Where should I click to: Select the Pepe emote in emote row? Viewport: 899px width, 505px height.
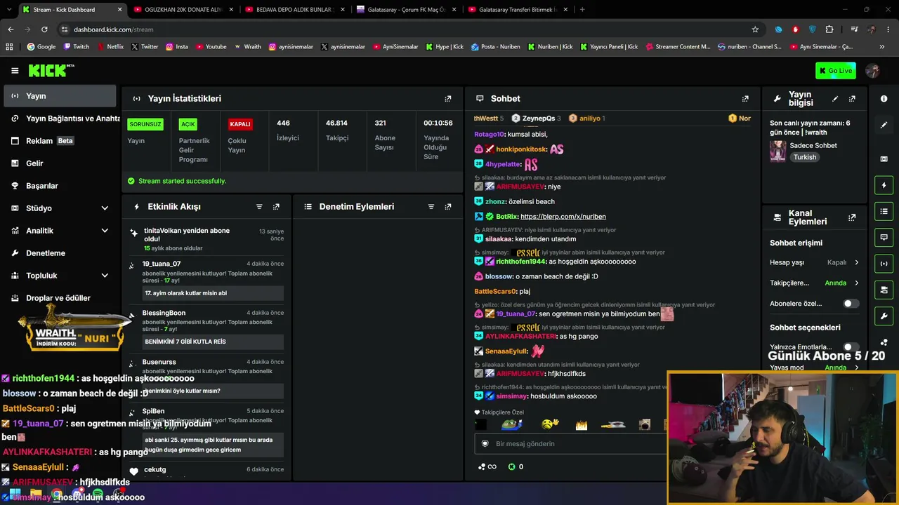pos(512,424)
